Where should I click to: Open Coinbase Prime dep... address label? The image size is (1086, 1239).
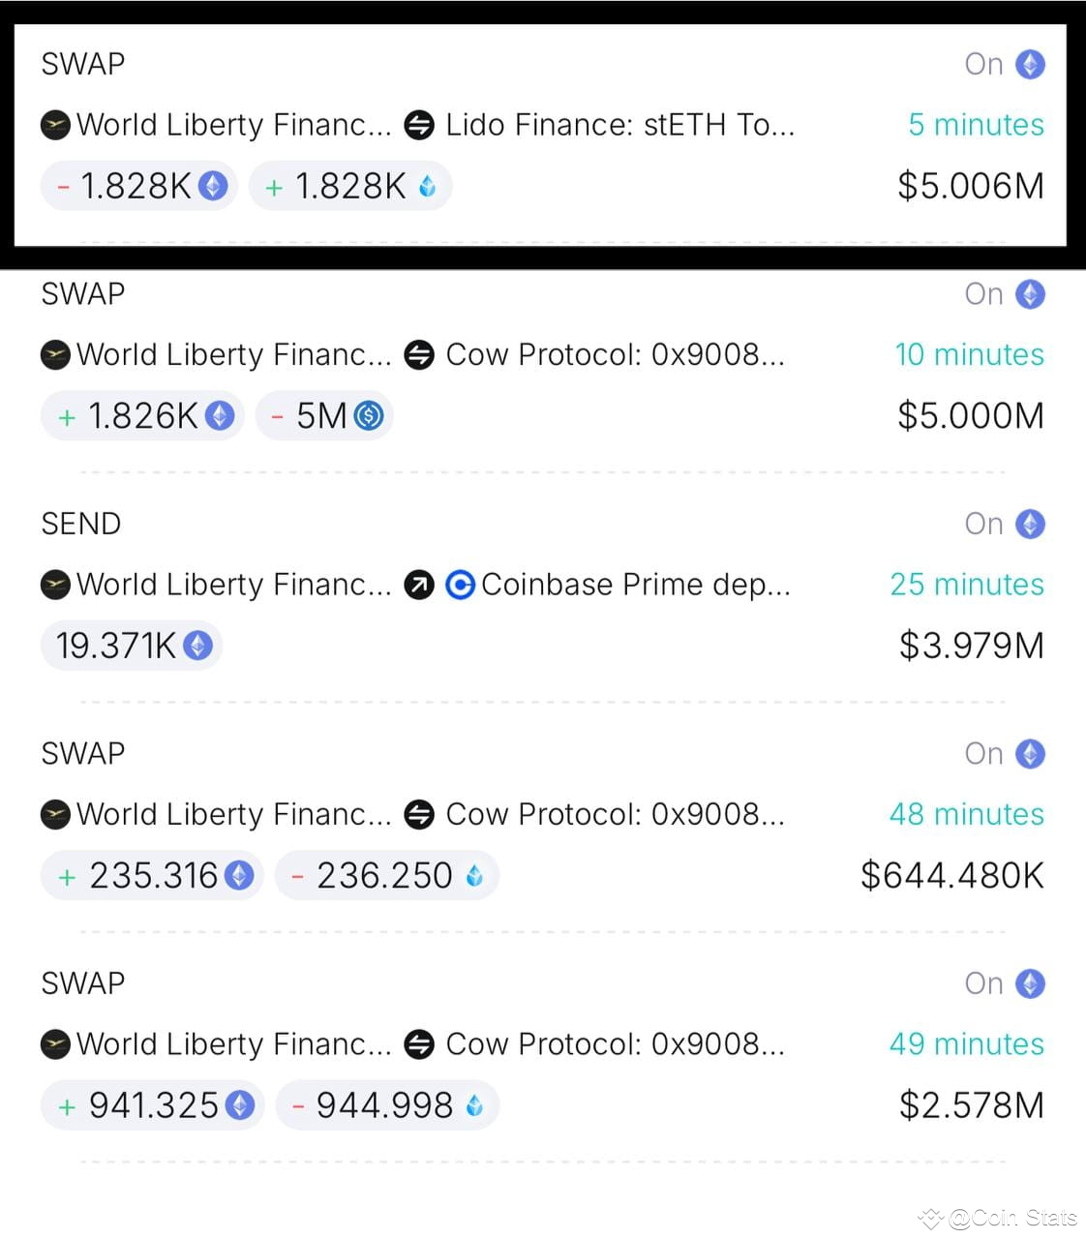[636, 585]
